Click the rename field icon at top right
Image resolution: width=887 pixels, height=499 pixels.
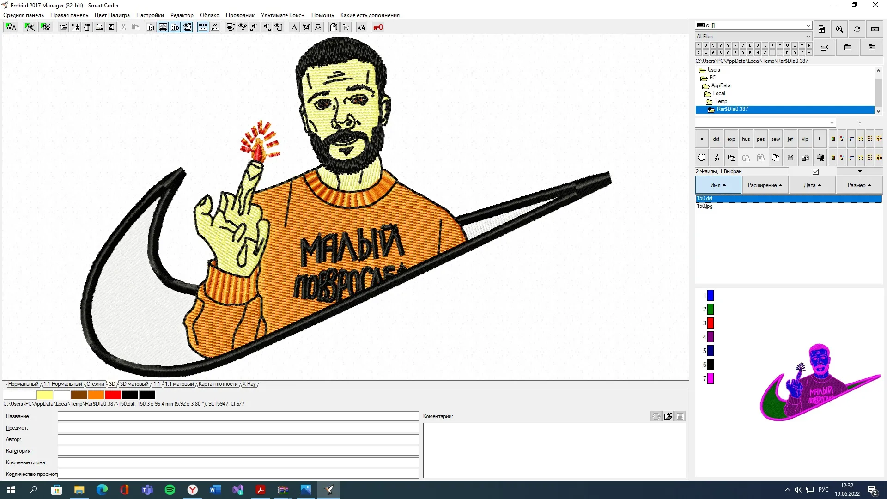(x=875, y=29)
